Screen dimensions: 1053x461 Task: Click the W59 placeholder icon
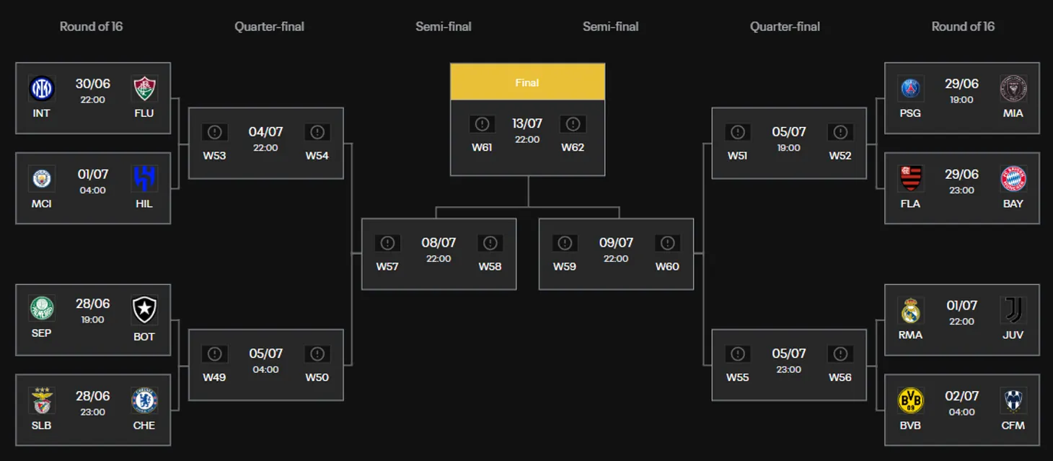point(565,243)
